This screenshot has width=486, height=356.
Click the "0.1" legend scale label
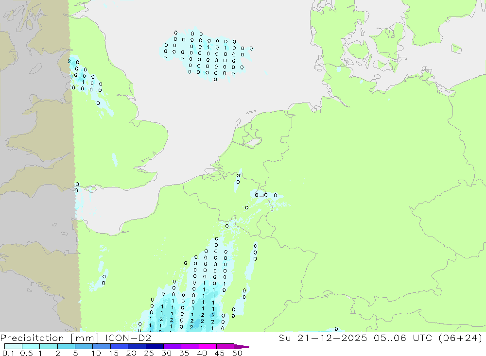pos(8,353)
